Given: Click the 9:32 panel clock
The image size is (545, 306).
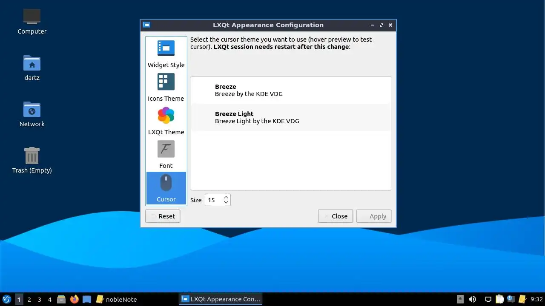Looking at the screenshot, I should [x=536, y=299].
